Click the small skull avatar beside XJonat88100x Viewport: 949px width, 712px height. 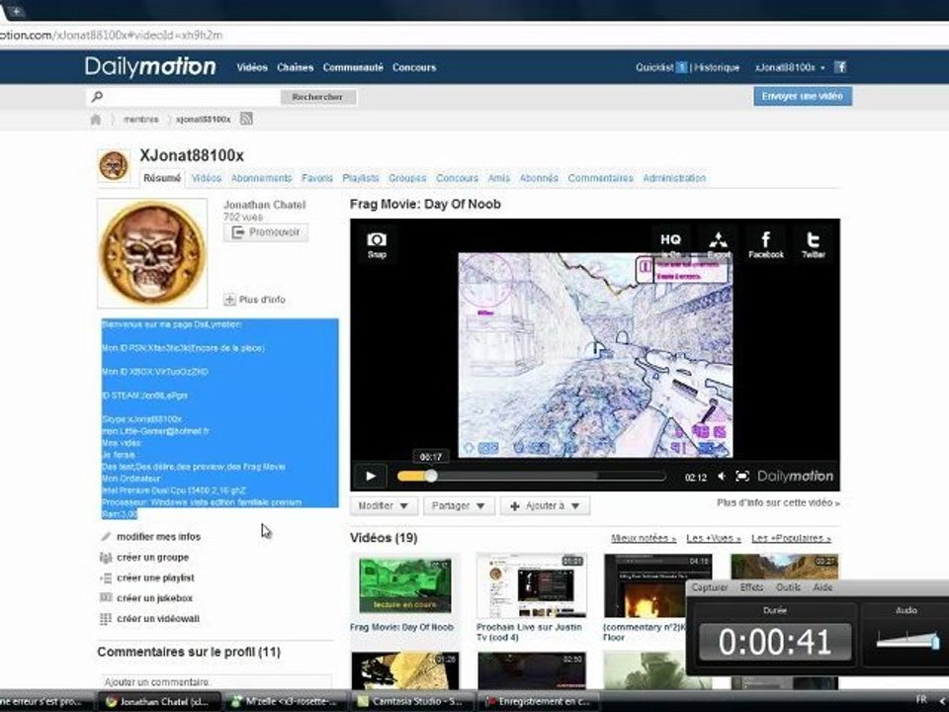114,165
